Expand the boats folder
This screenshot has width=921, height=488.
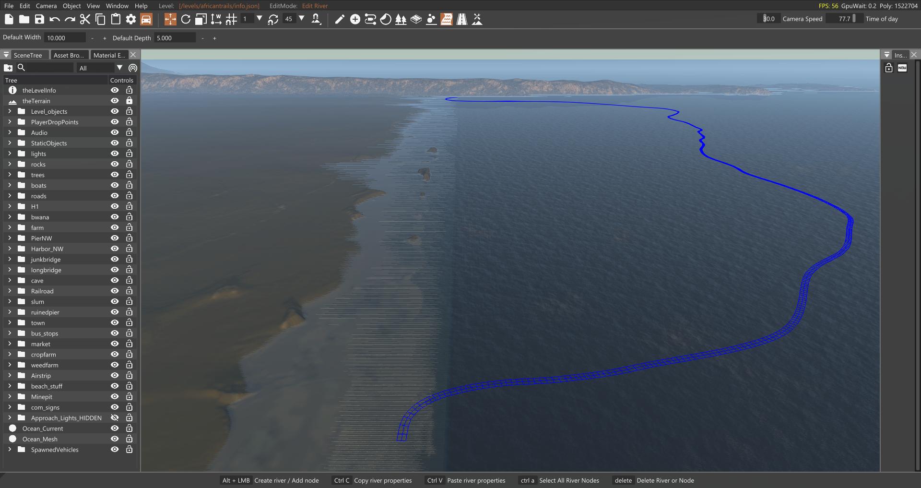tap(9, 185)
